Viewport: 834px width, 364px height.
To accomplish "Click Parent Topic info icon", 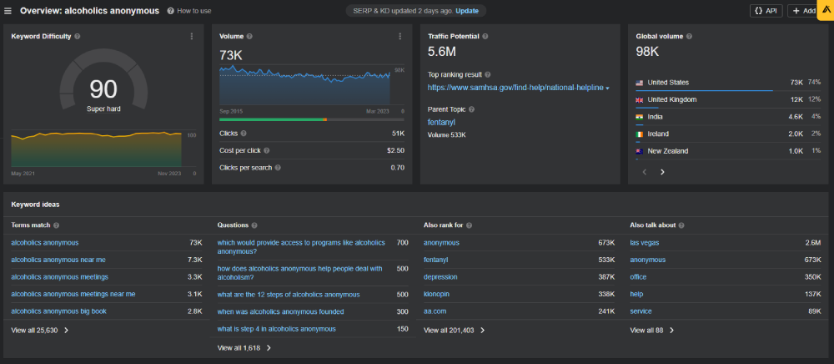I will click(471, 109).
